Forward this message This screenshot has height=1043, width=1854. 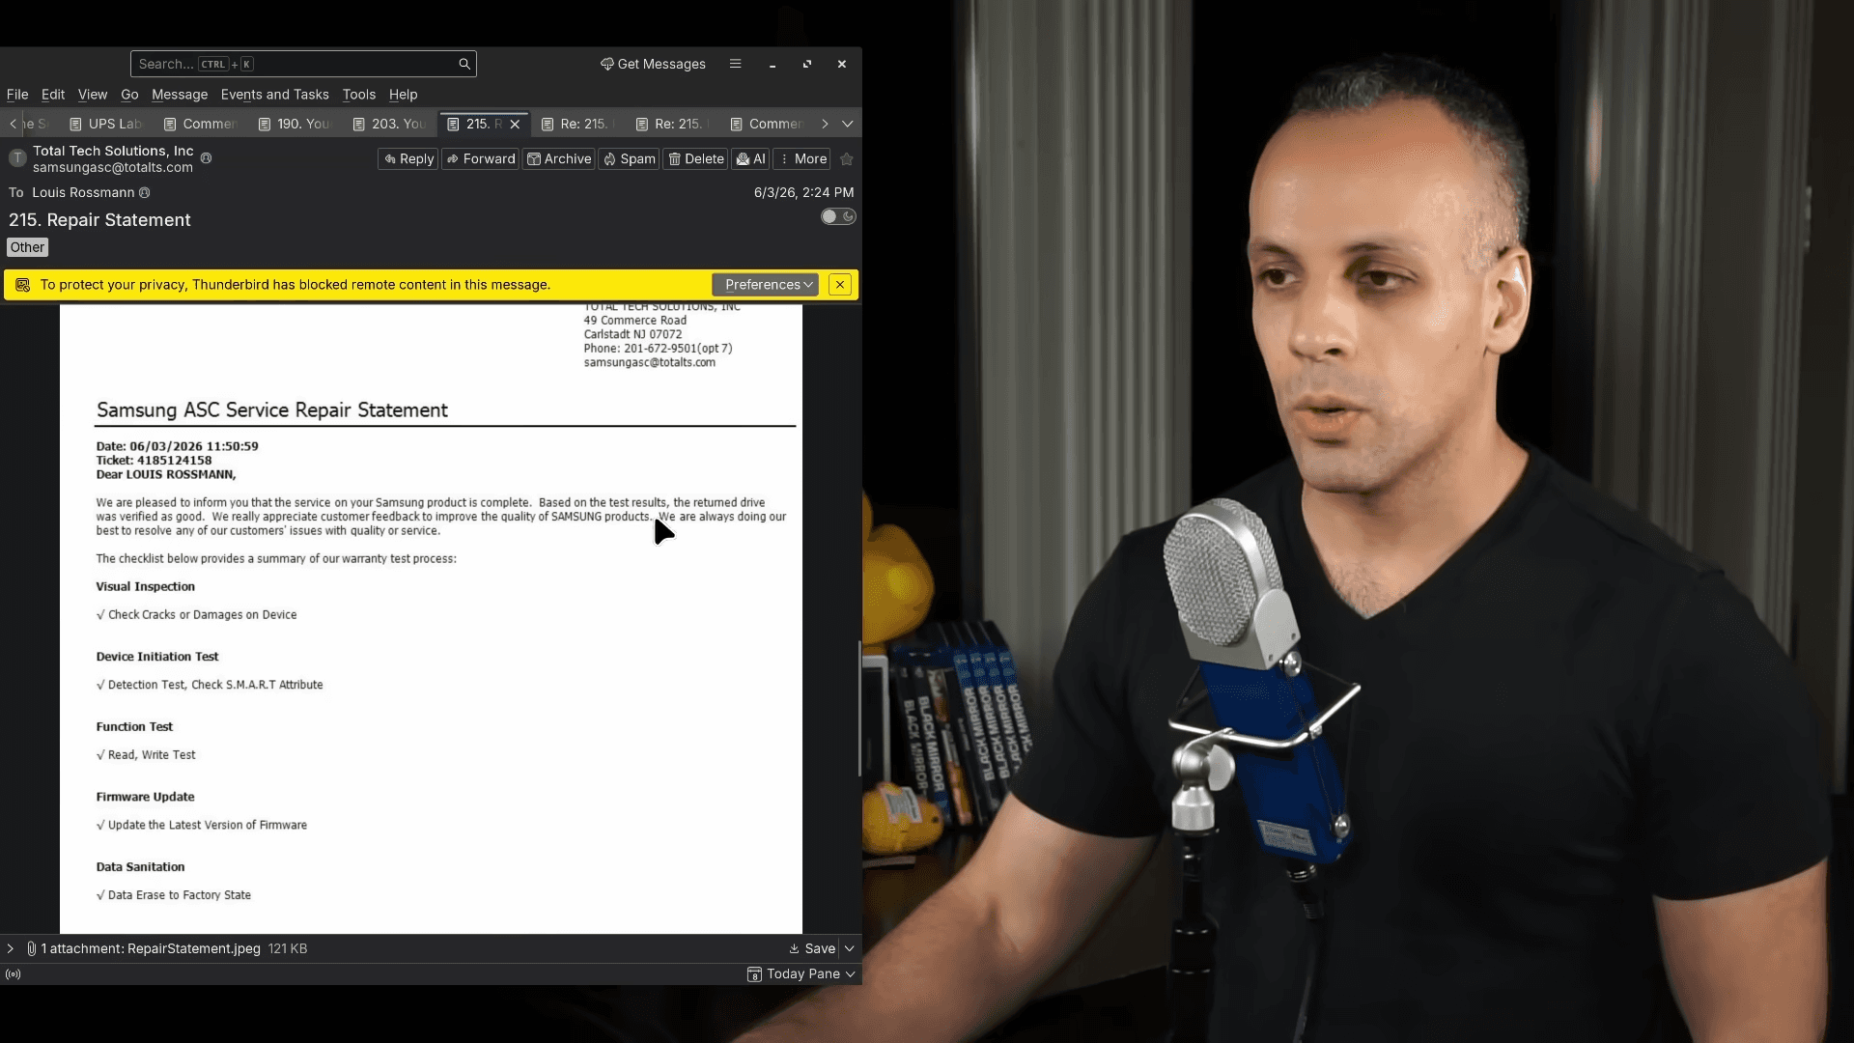point(481,159)
